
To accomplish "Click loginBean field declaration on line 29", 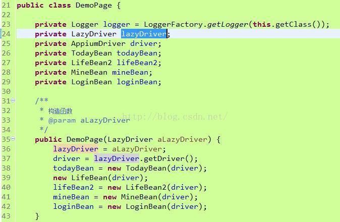I will pyautogui.click(x=137, y=82).
